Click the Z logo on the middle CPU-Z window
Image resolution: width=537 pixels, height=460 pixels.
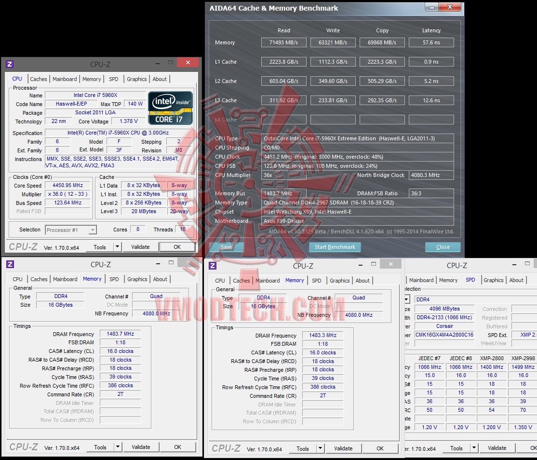214,266
